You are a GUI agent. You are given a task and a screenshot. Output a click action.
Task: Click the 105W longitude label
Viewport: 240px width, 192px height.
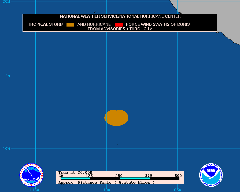(x=176, y=190)
